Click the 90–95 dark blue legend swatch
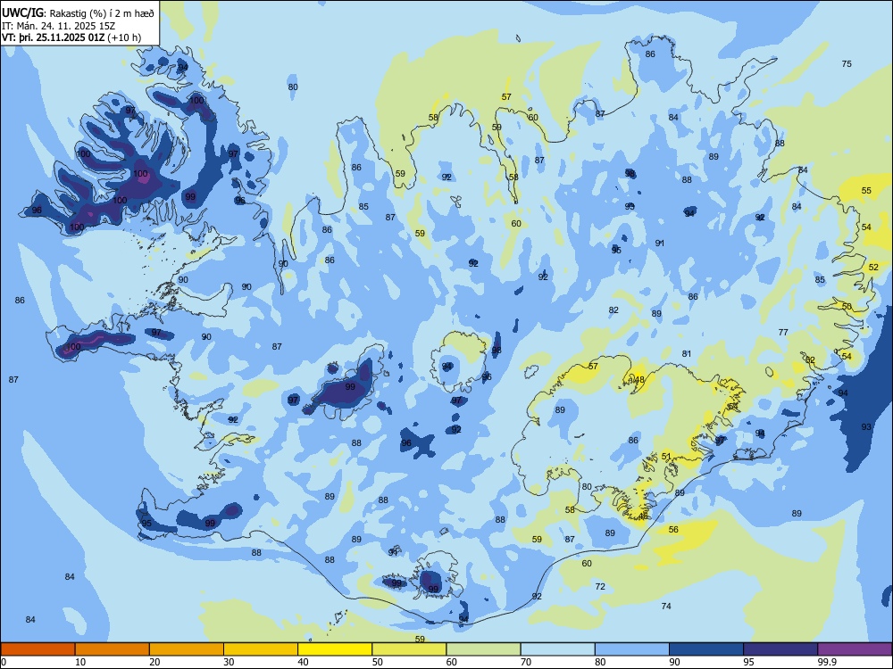This screenshot has height=669, width=893. [706, 649]
